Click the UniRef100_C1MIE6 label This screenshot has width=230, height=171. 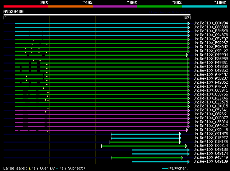(211, 142)
